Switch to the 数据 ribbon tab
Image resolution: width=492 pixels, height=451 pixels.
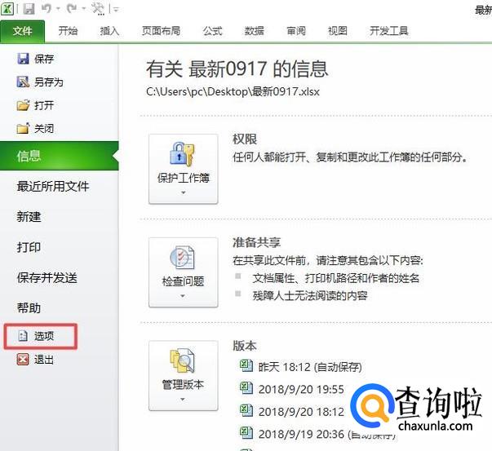(x=254, y=31)
